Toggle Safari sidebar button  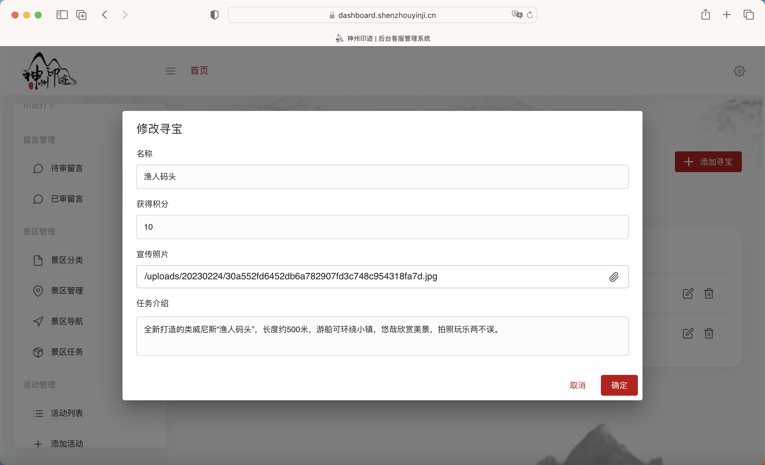pyautogui.click(x=62, y=15)
